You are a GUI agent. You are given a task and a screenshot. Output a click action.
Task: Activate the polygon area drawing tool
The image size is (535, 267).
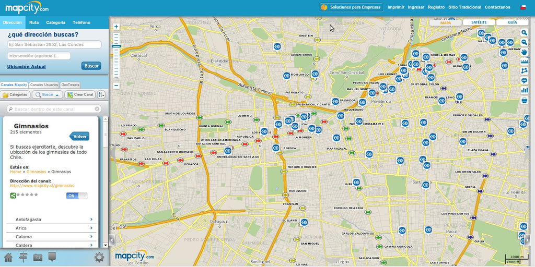[x=524, y=71]
